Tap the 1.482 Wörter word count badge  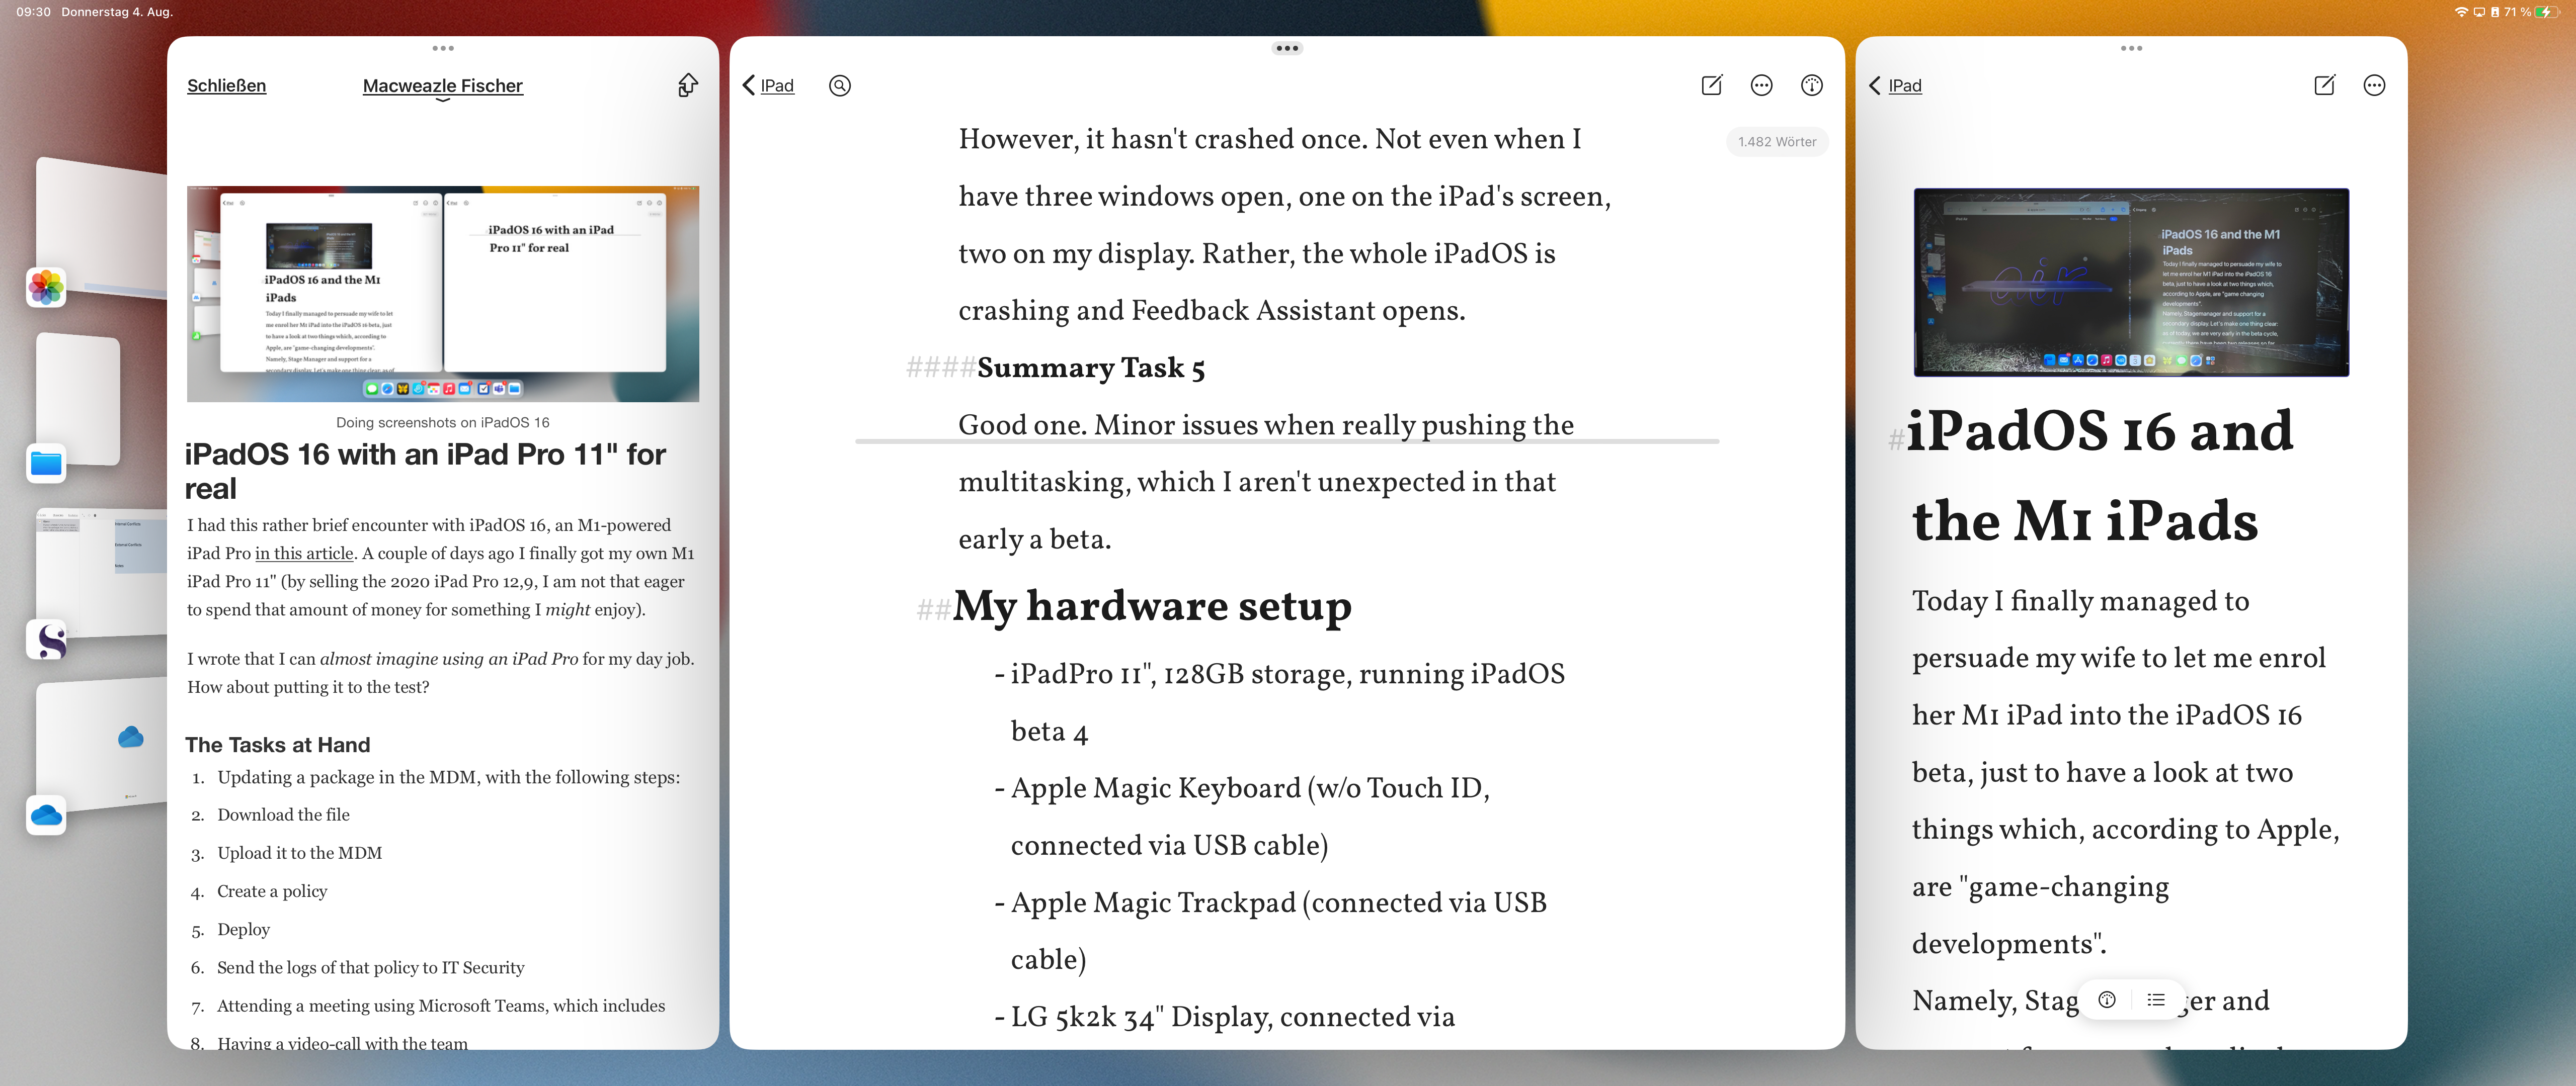[1776, 142]
